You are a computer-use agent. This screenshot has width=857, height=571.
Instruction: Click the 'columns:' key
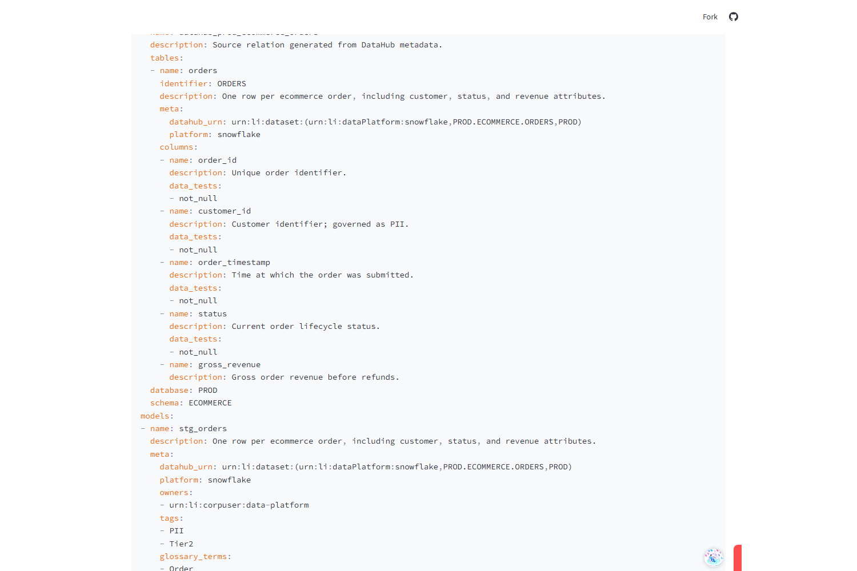click(179, 147)
